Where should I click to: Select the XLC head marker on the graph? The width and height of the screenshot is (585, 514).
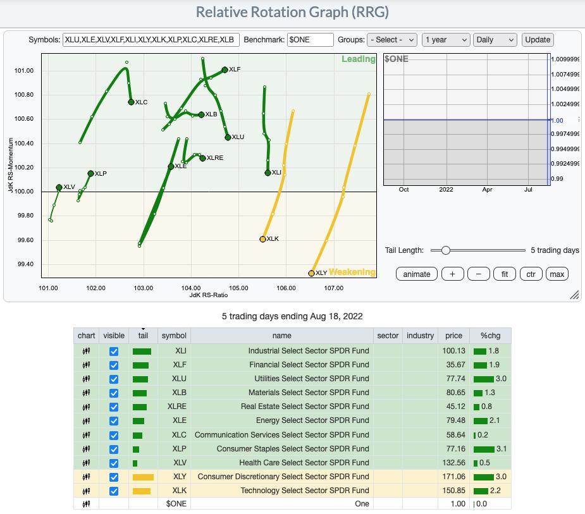(131, 102)
